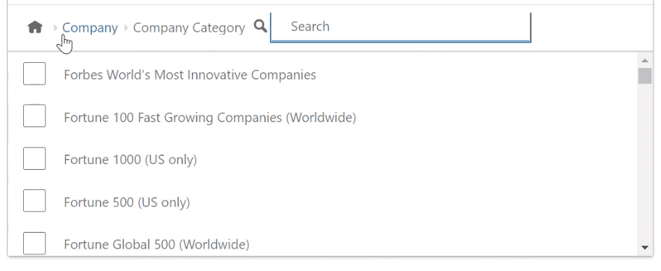This screenshot has height=271, width=661.
Task: Click the magnifying glass search icon
Action: pos(261,27)
